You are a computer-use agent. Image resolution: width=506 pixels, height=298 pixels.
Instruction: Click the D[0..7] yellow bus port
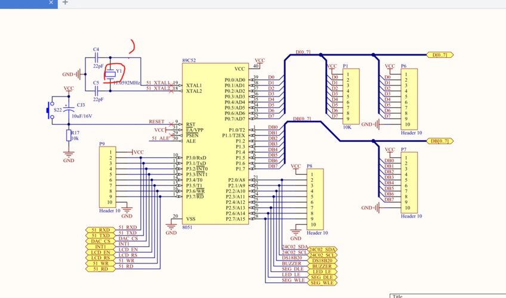click(x=440, y=55)
